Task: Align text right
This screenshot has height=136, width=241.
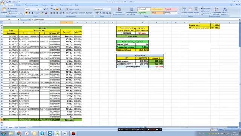Action: click(x=57, y=13)
